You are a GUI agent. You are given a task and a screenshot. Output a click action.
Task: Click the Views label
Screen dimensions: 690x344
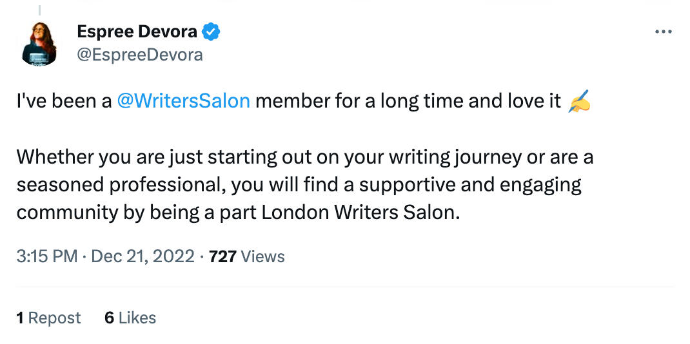pos(263,256)
